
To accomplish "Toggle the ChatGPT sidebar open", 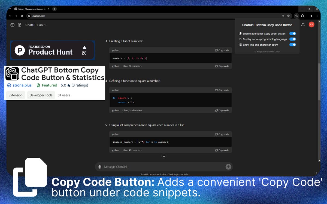I will pyautogui.click(x=12, y=25).
